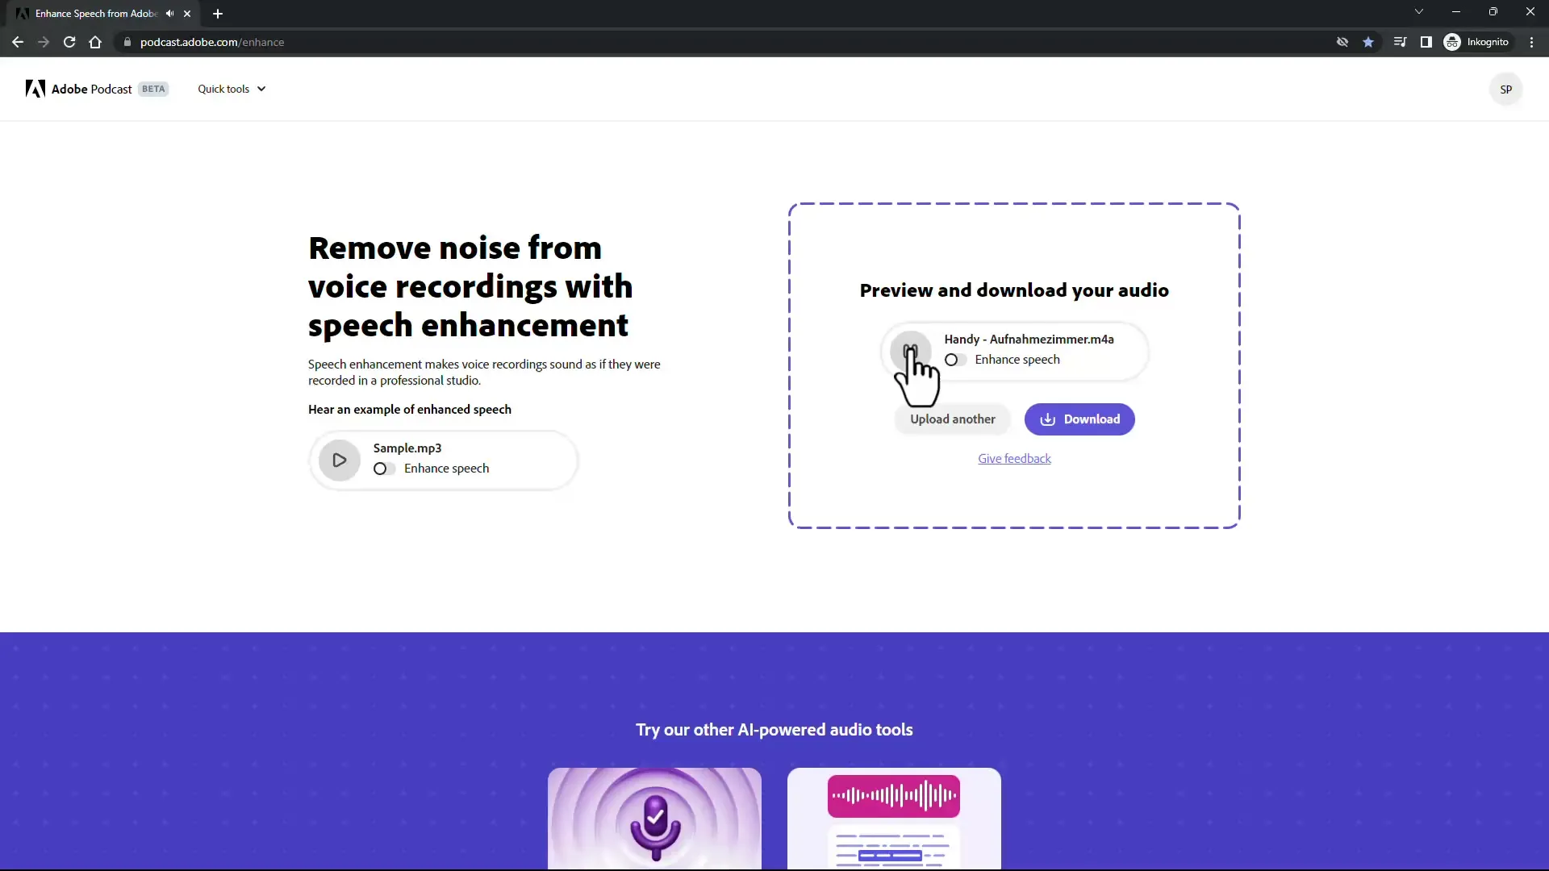Select Adobe Podcast BETA menu
This screenshot has width=1549, height=871.
click(x=97, y=88)
